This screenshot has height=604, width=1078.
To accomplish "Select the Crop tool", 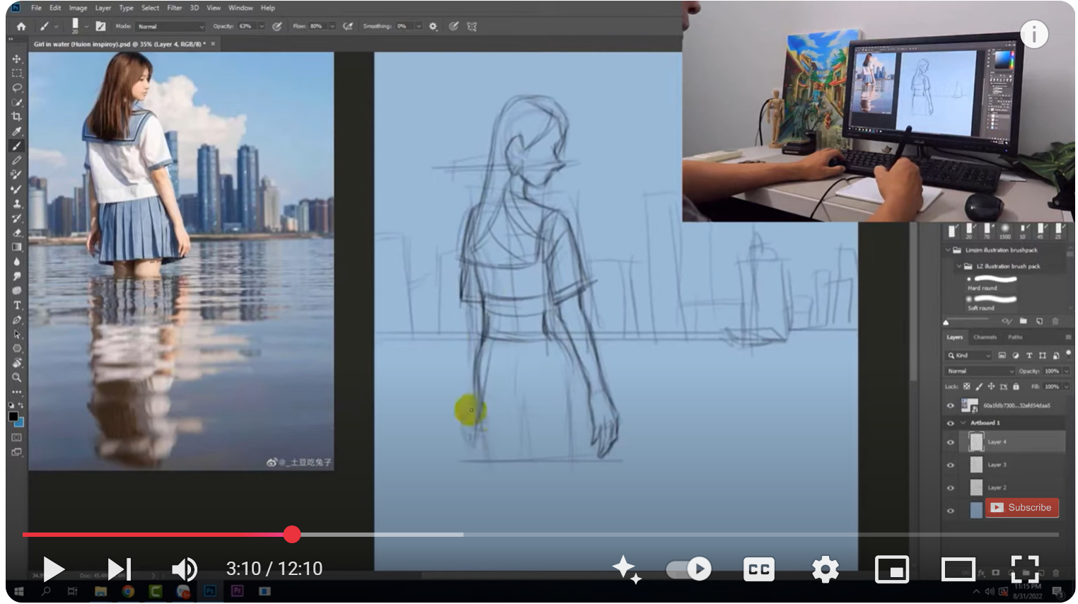I will (17, 117).
